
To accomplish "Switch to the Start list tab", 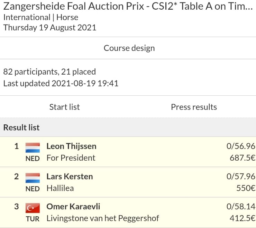I will click(64, 107).
